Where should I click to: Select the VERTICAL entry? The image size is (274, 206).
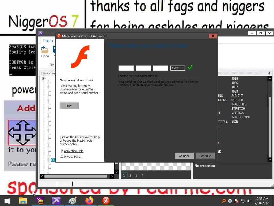click(238, 113)
